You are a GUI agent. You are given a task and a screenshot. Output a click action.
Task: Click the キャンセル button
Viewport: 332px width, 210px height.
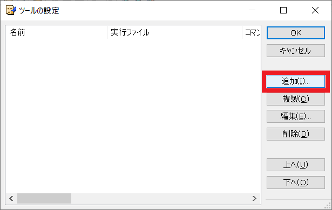[296, 51]
